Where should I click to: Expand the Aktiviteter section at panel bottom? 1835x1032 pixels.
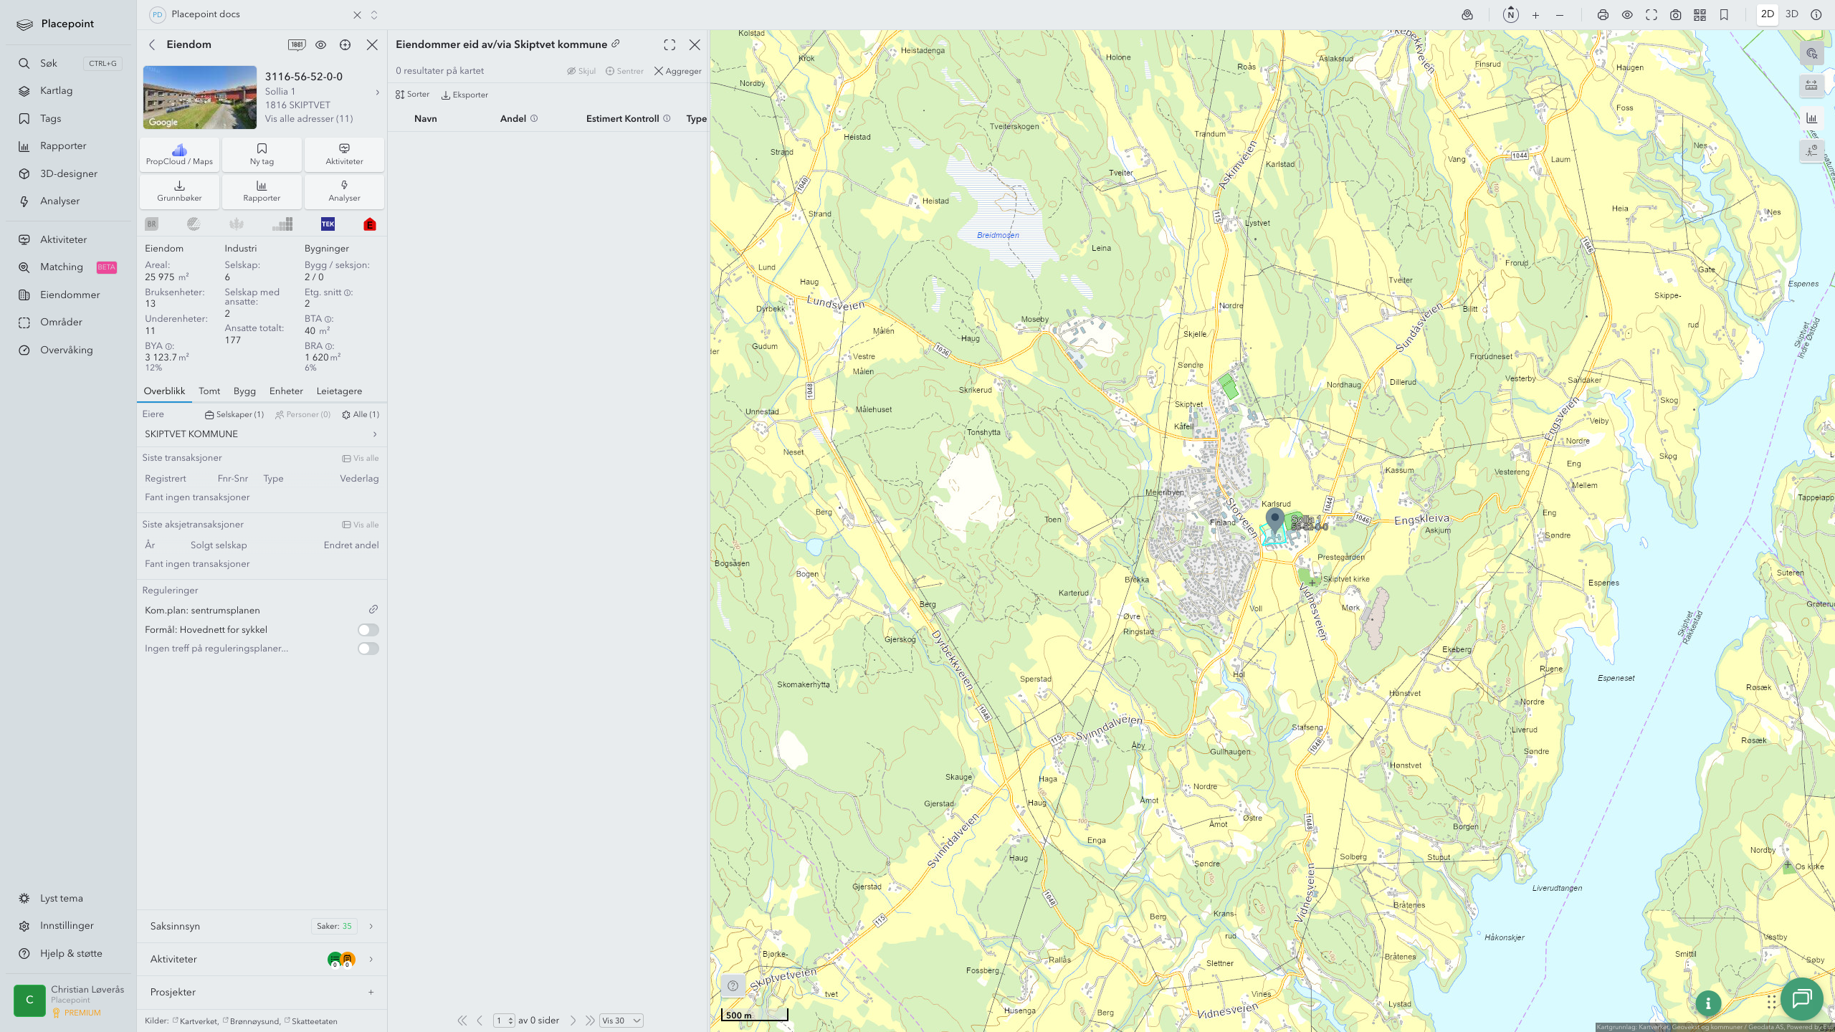tap(262, 959)
